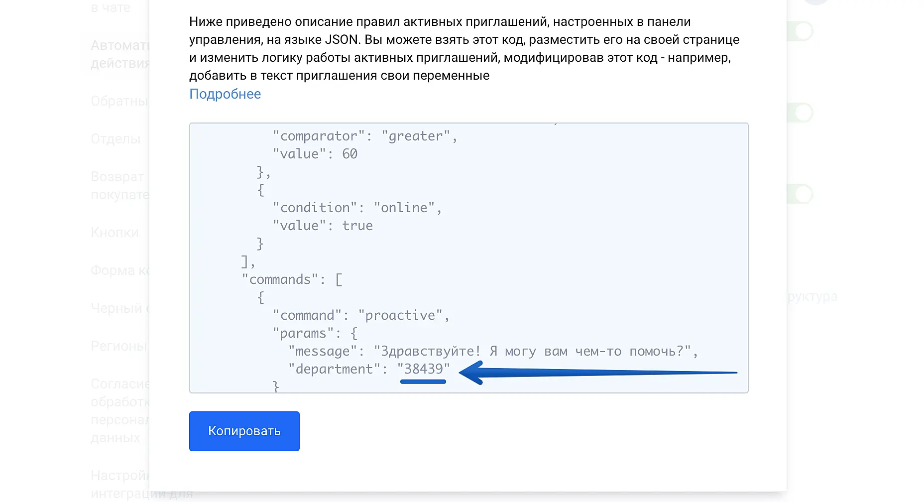The width and height of the screenshot is (924, 502).
Task: Click the partially hidden "руктура" text
Action: coord(812,297)
